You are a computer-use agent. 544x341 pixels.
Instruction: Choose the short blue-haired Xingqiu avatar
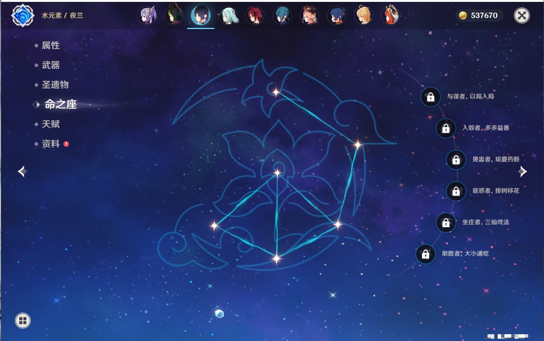(282, 15)
